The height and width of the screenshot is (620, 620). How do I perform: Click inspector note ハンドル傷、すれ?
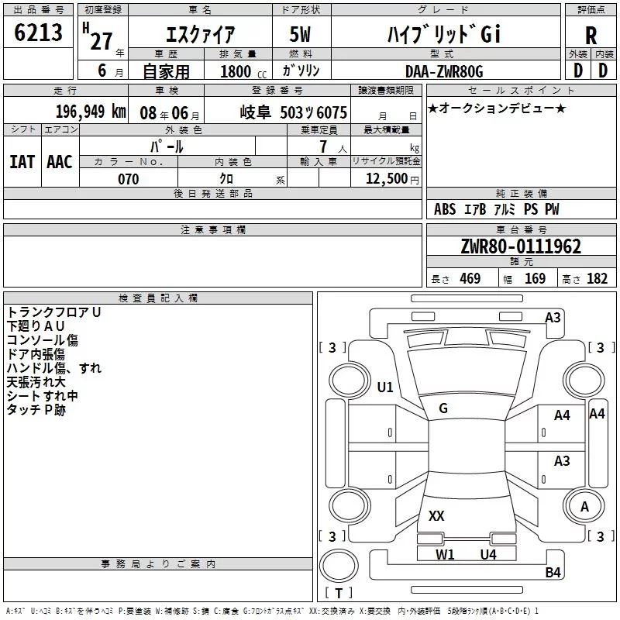[x=54, y=367]
